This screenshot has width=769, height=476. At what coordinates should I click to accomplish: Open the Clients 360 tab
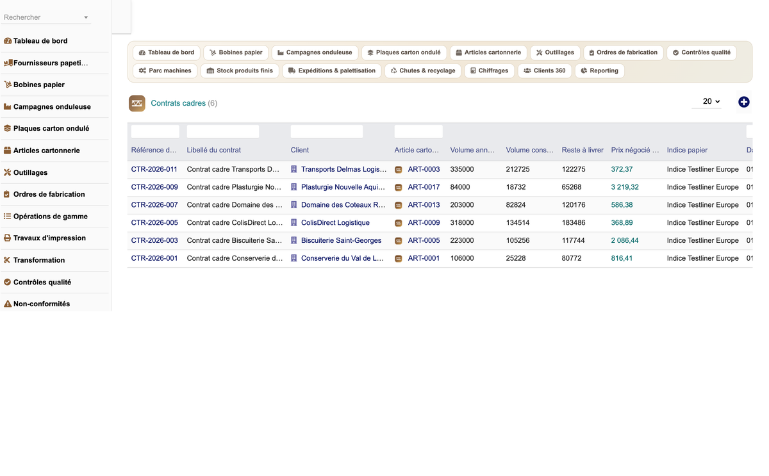pyautogui.click(x=545, y=70)
